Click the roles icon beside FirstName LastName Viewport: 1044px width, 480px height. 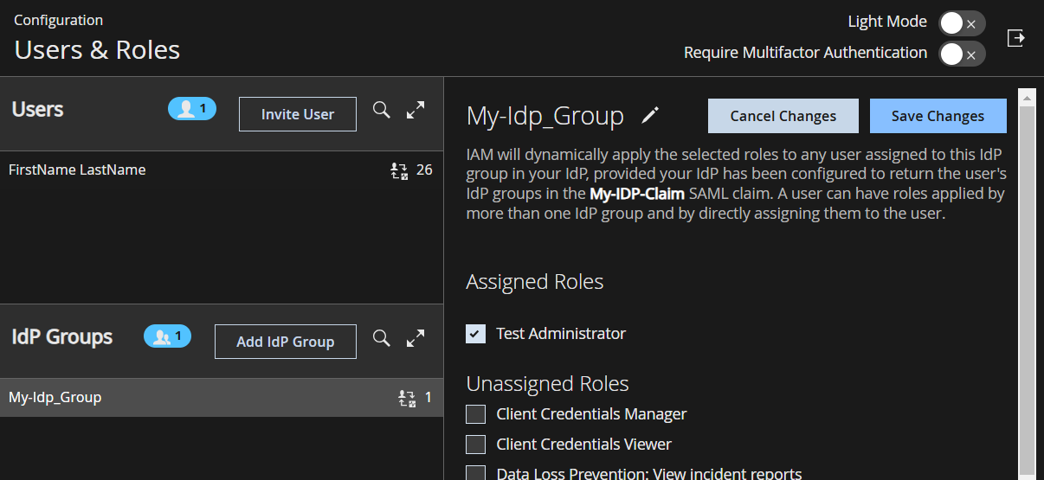pyautogui.click(x=399, y=170)
